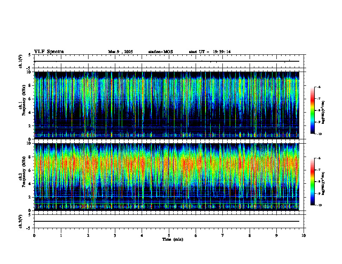This screenshot has height=264, width=342.
Task: Click the "-10" label on ch.1 colorbar
Action: [319, 134]
